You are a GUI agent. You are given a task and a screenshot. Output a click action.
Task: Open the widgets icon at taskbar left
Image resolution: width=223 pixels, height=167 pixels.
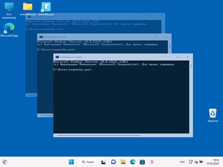coord(5,162)
